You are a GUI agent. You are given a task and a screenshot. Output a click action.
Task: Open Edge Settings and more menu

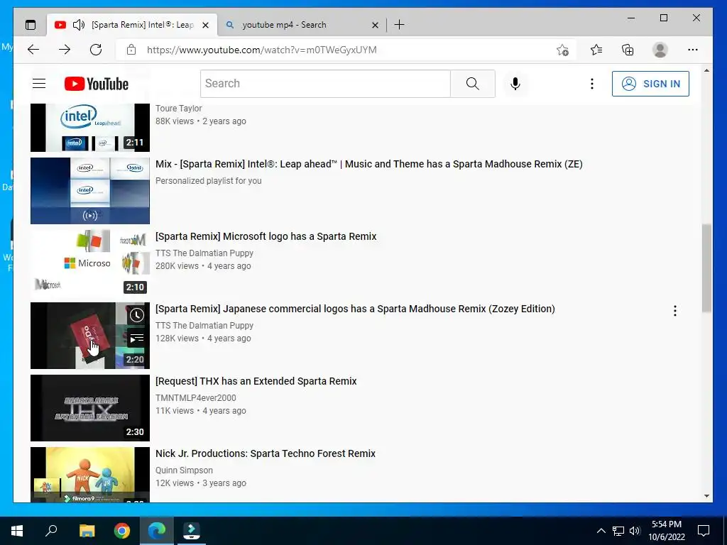693,50
